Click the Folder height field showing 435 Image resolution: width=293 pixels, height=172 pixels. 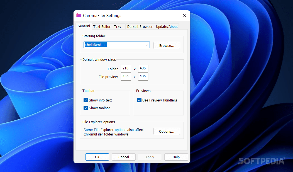(x=143, y=68)
